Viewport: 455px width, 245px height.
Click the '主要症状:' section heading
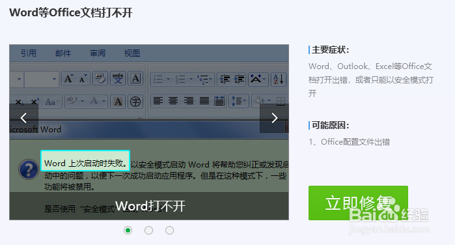(330, 50)
